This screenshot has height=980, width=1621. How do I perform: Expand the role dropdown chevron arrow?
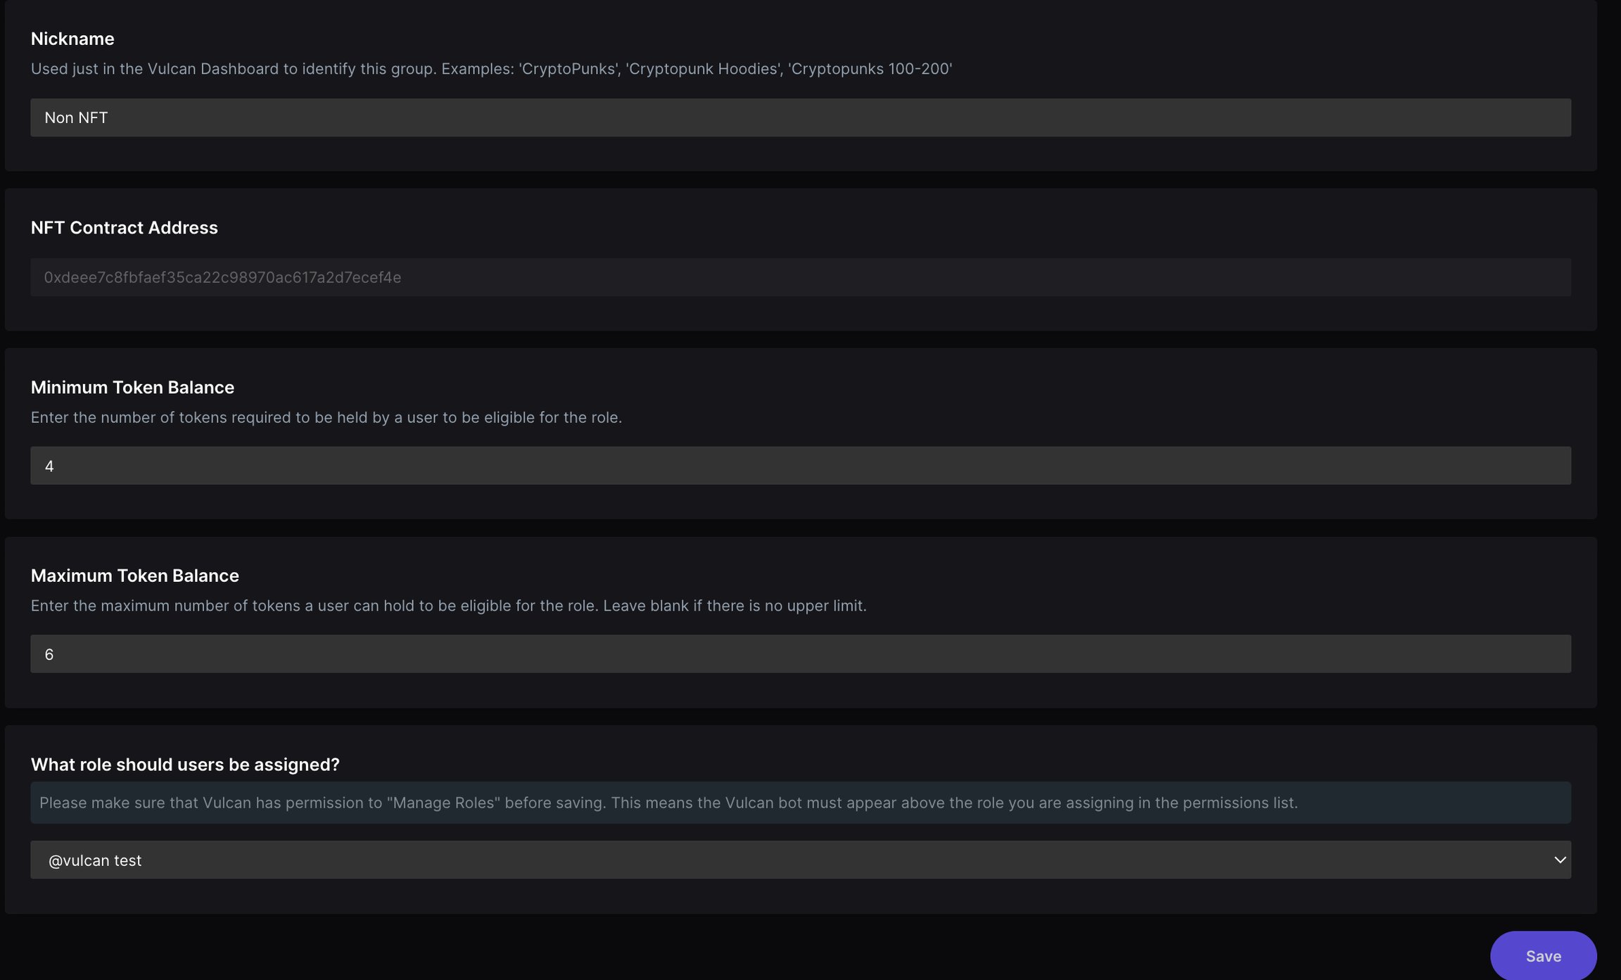click(1560, 860)
